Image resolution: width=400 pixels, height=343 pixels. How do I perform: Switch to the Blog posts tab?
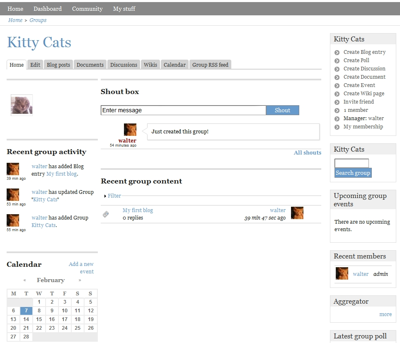[x=58, y=65]
